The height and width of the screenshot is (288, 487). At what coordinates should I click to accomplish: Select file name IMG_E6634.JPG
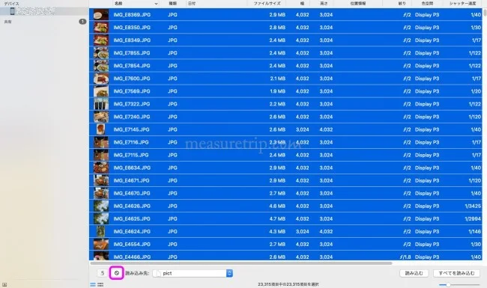pos(132,168)
